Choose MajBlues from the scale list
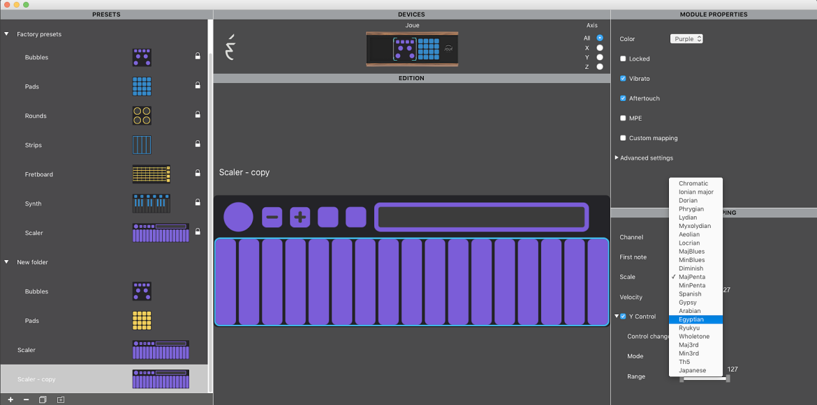This screenshot has width=817, height=405. click(695, 251)
